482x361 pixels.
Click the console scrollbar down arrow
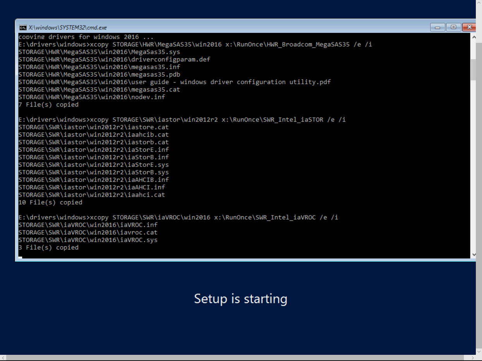(473, 254)
